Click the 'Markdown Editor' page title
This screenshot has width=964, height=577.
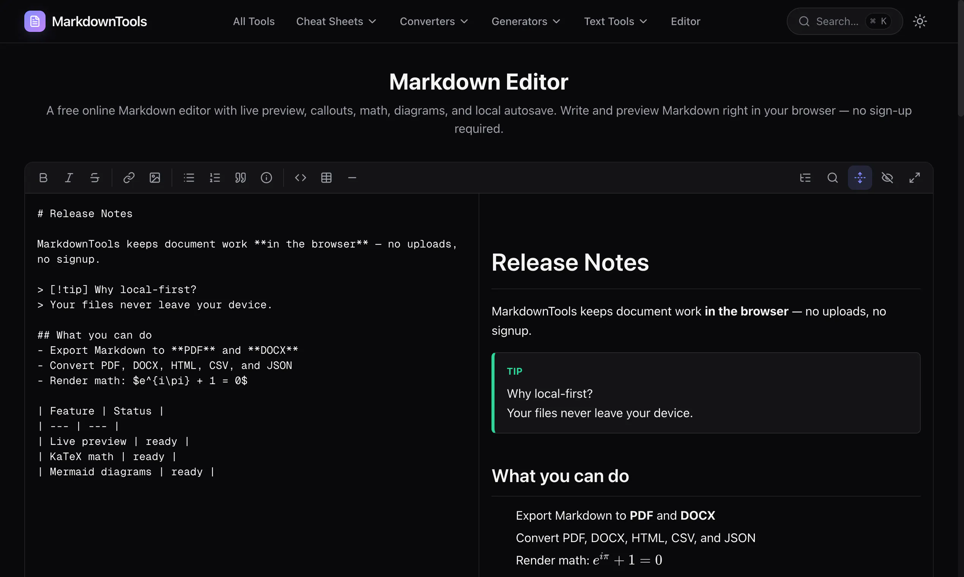click(479, 82)
